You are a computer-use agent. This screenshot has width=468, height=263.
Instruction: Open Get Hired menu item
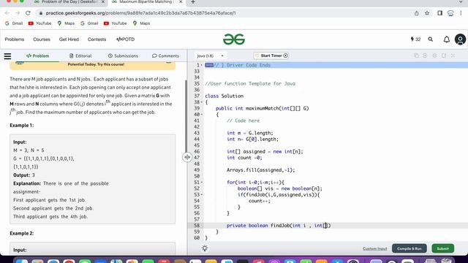pos(69,39)
